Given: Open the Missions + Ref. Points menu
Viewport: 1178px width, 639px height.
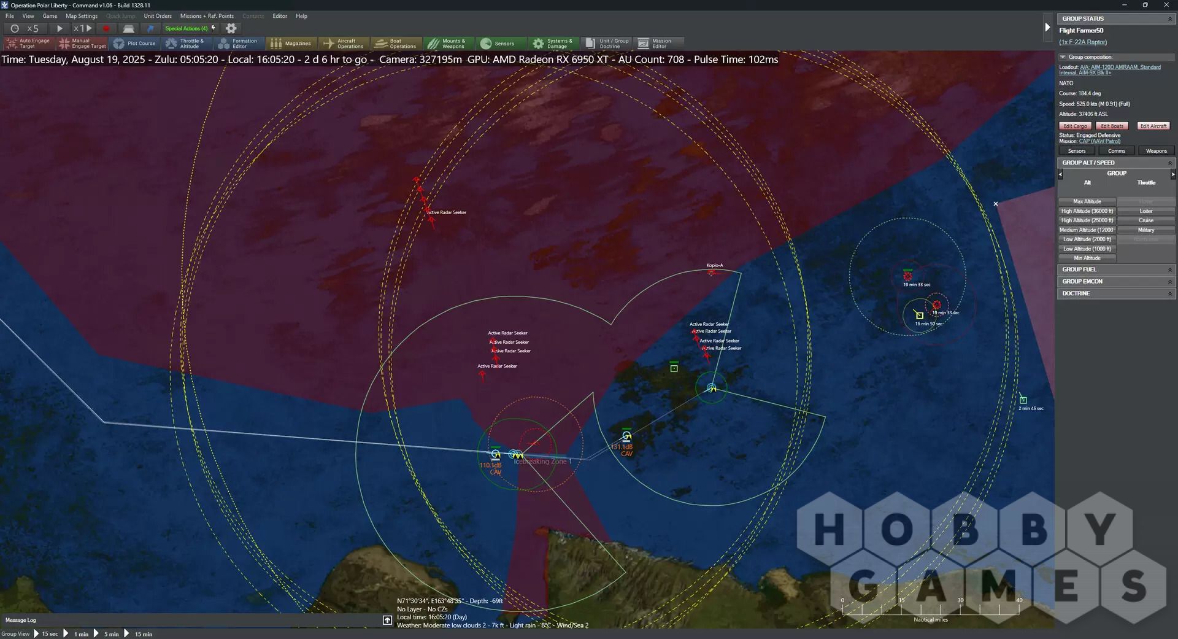Looking at the screenshot, I should click(x=207, y=16).
